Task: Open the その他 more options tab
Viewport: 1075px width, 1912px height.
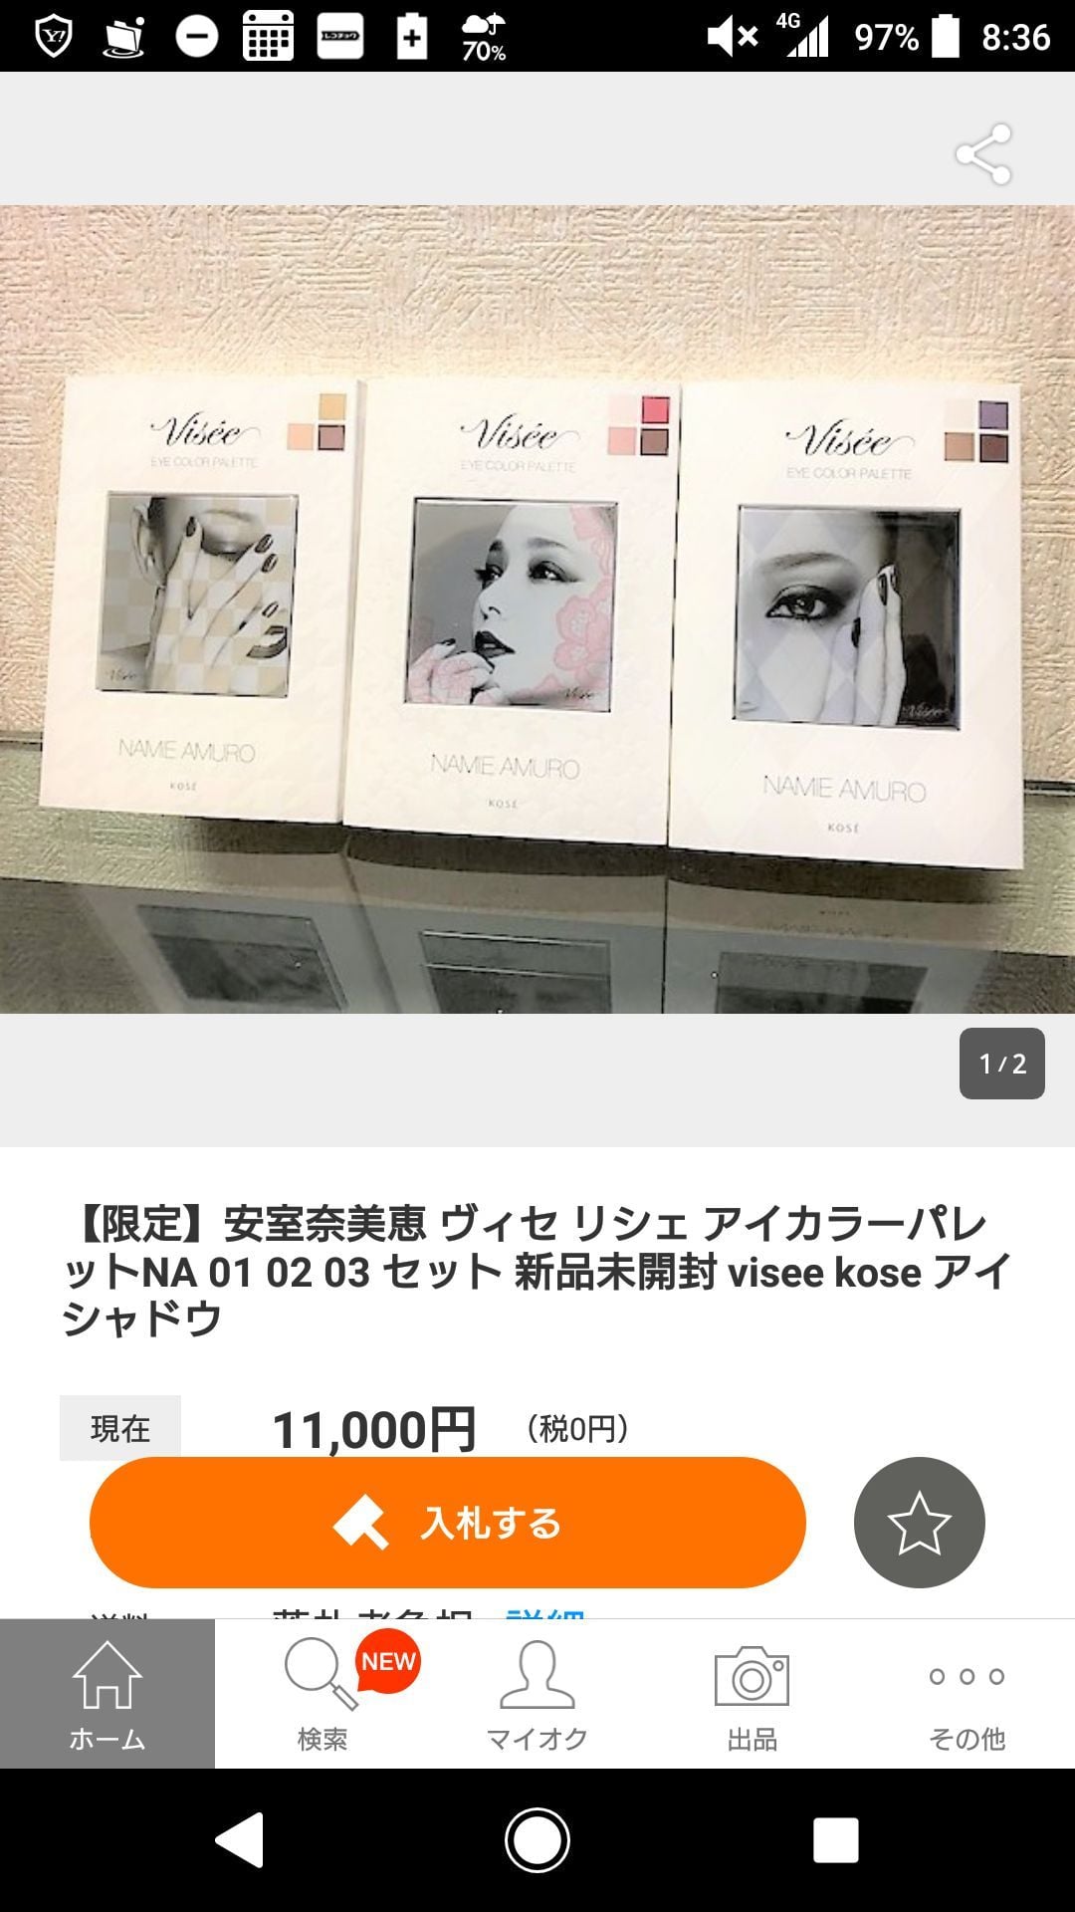Action: 967,1694
